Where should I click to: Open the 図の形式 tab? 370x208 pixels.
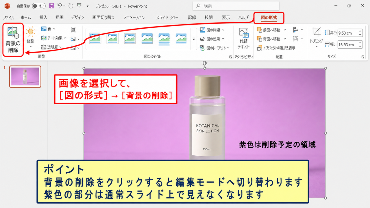269,18
